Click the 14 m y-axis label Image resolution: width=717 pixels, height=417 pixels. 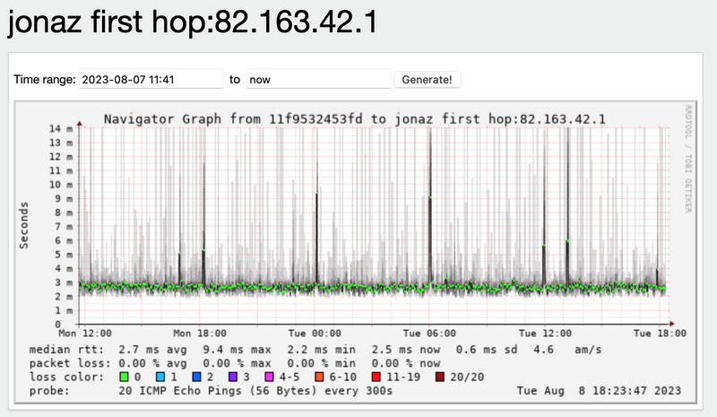click(61, 129)
